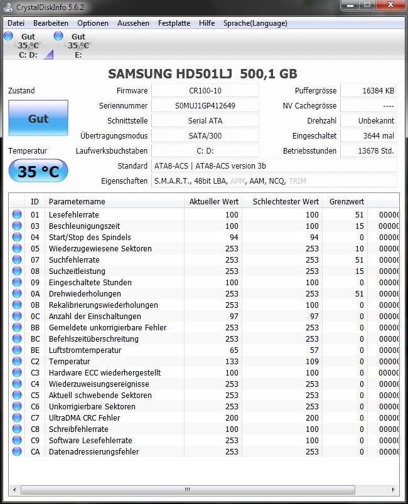Select the C: D: disk status icon
The width and height of the screenshot is (408, 504).
[x=28, y=45]
